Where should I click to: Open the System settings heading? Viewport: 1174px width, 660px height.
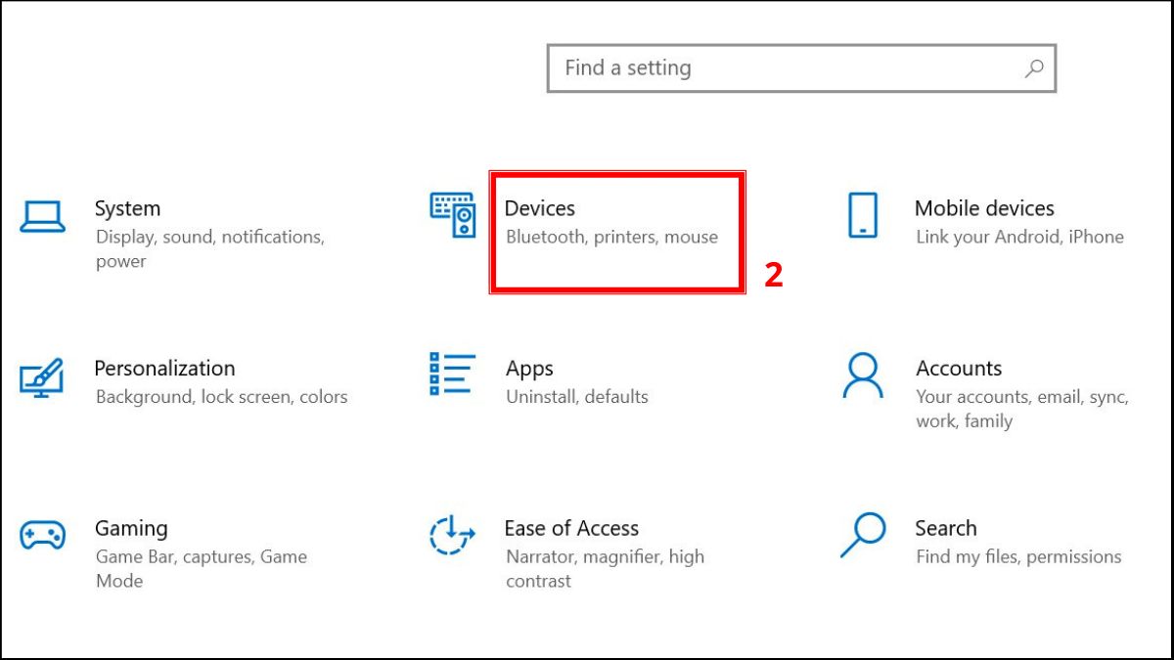click(127, 208)
